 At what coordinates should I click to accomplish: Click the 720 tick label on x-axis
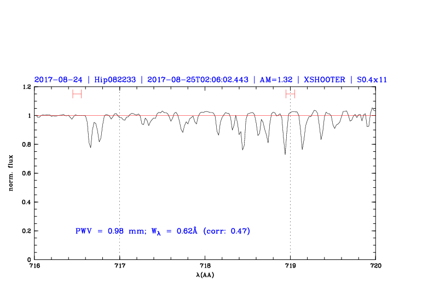375,266
